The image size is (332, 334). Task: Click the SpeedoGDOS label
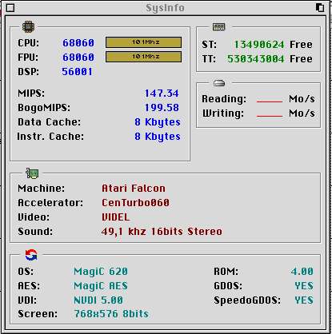coord(247,300)
